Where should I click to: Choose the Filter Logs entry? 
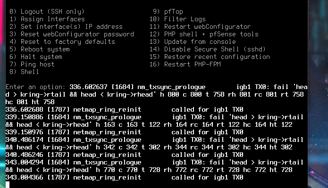pyautogui.click(x=177, y=19)
